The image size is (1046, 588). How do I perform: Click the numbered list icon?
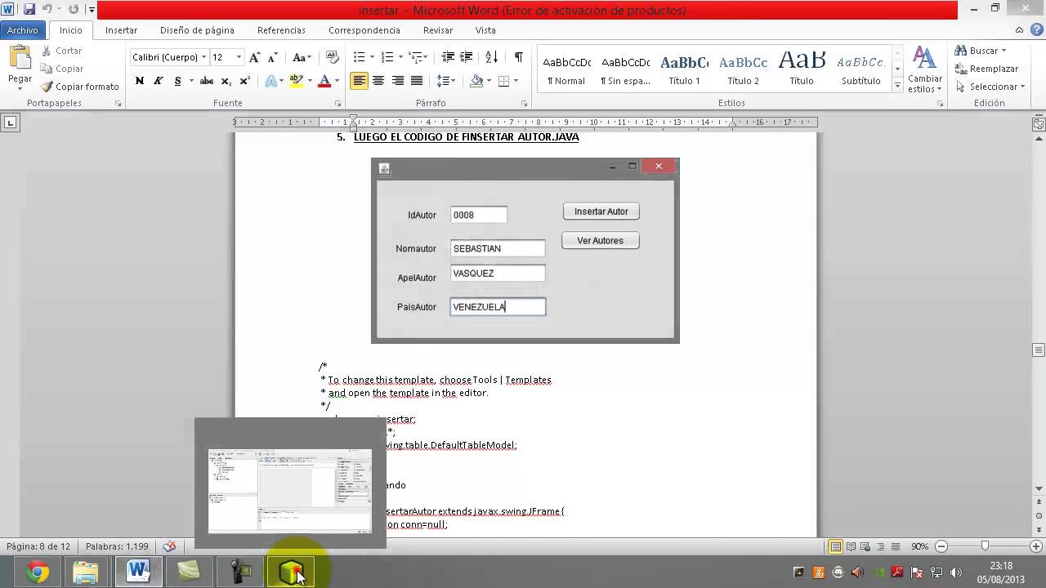387,57
